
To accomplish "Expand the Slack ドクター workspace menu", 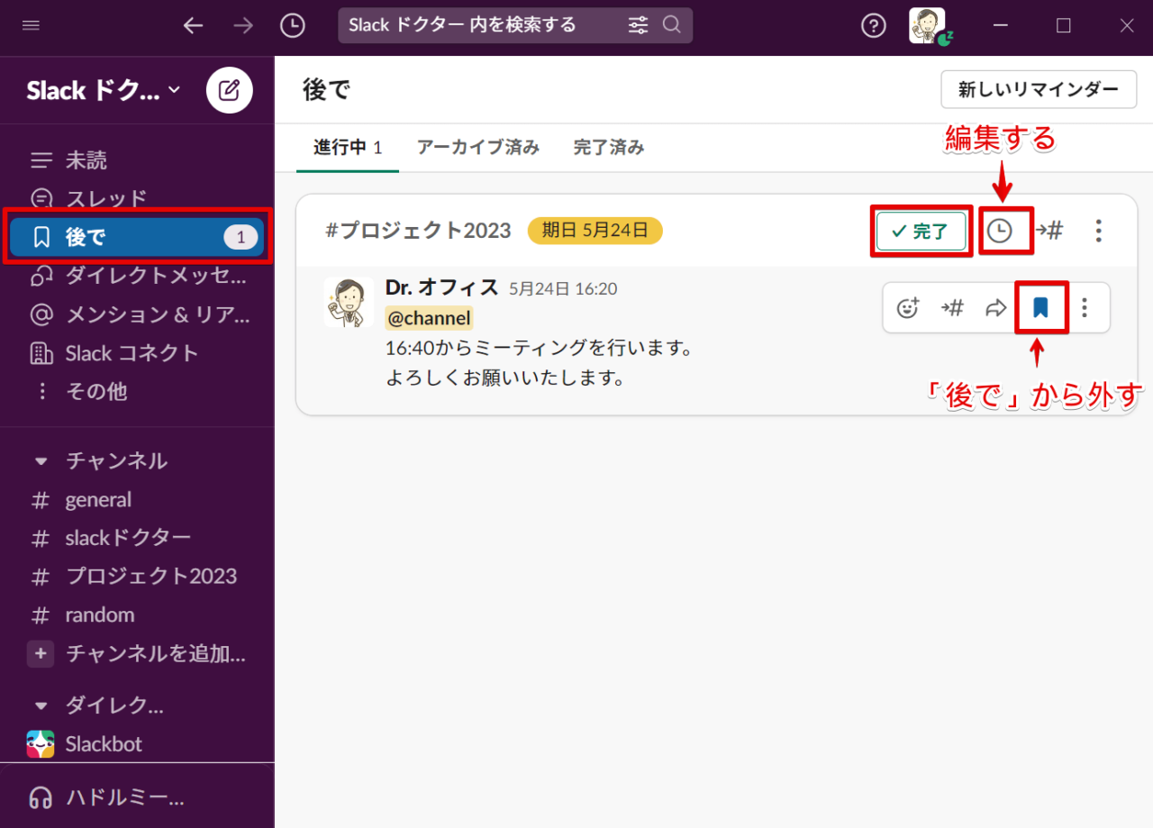I will [104, 90].
